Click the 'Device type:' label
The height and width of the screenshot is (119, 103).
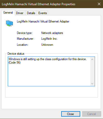25,33
